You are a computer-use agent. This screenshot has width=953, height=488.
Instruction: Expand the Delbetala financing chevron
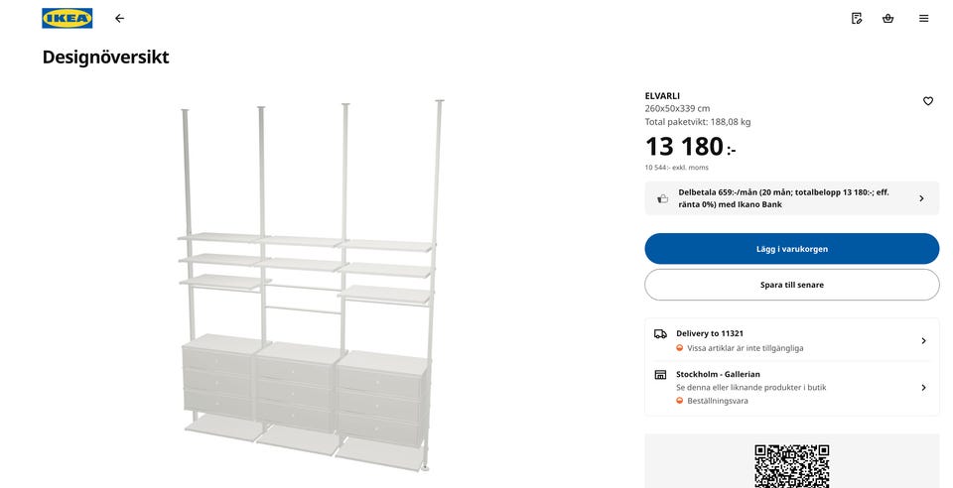(x=921, y=198)
